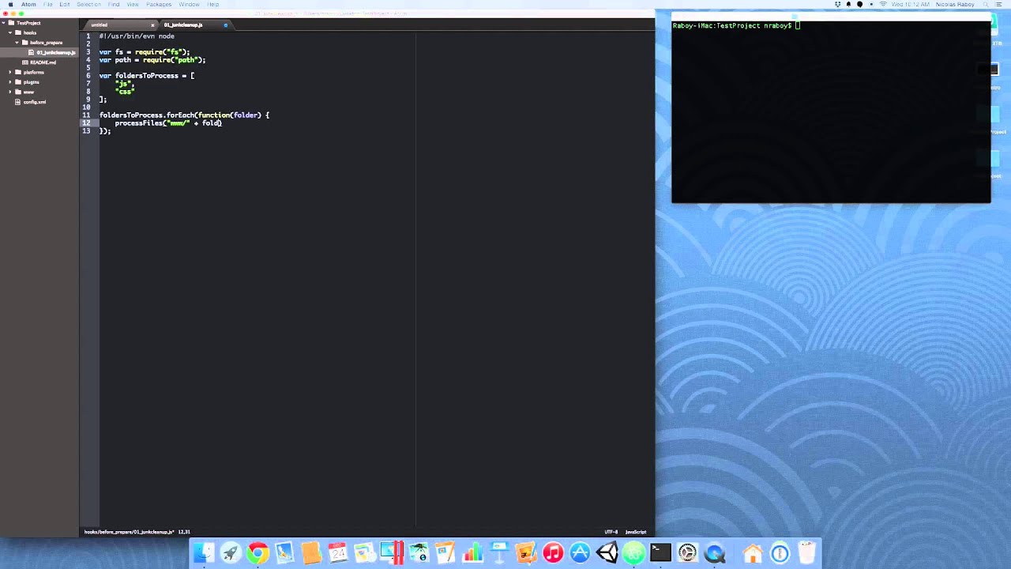Open System Preferences gear in Dock

click(x=687, y=553)
